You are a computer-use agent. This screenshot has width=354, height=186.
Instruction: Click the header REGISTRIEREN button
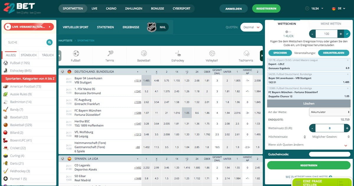[x=266, y=9]
